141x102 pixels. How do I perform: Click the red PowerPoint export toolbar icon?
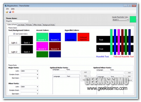click(x=13, y=12)
